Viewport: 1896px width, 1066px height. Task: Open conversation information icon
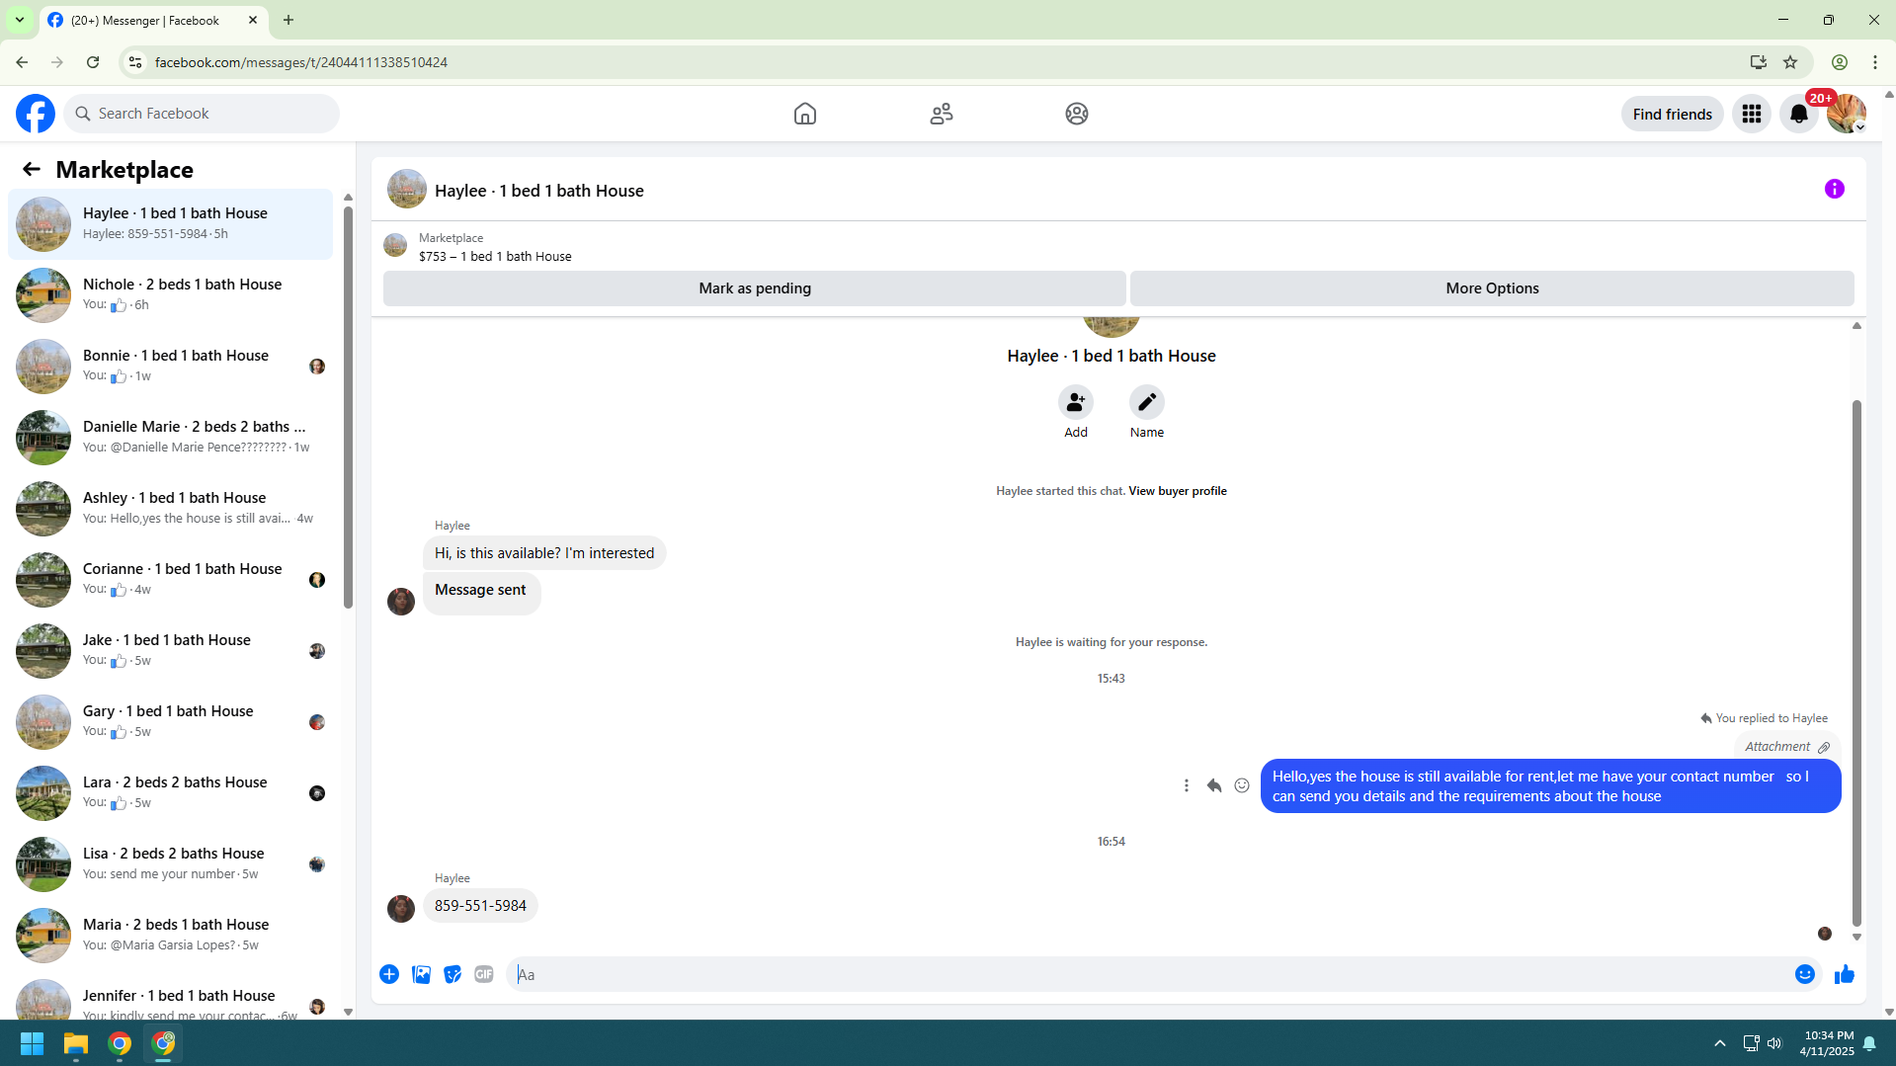tap(1835, 189)
